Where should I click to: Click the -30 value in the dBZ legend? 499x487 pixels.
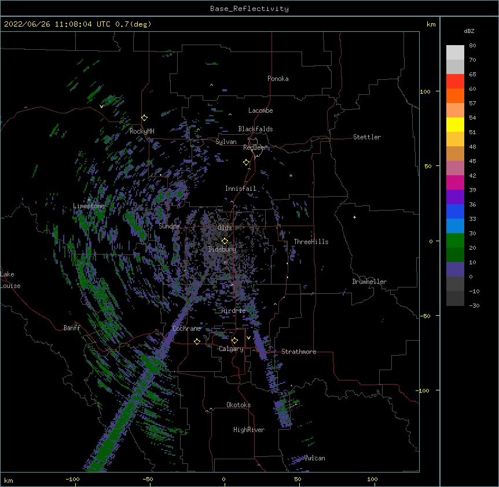474,305
